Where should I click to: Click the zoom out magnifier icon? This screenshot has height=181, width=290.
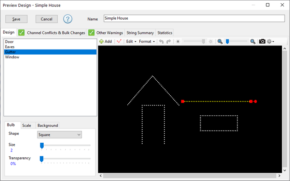coord(220,42)
